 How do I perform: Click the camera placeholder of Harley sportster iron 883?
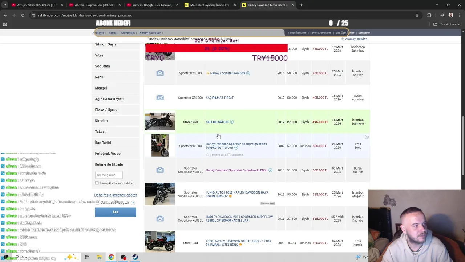160,73
